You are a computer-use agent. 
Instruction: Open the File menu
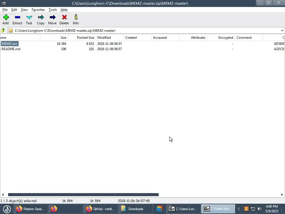point(5,10)
